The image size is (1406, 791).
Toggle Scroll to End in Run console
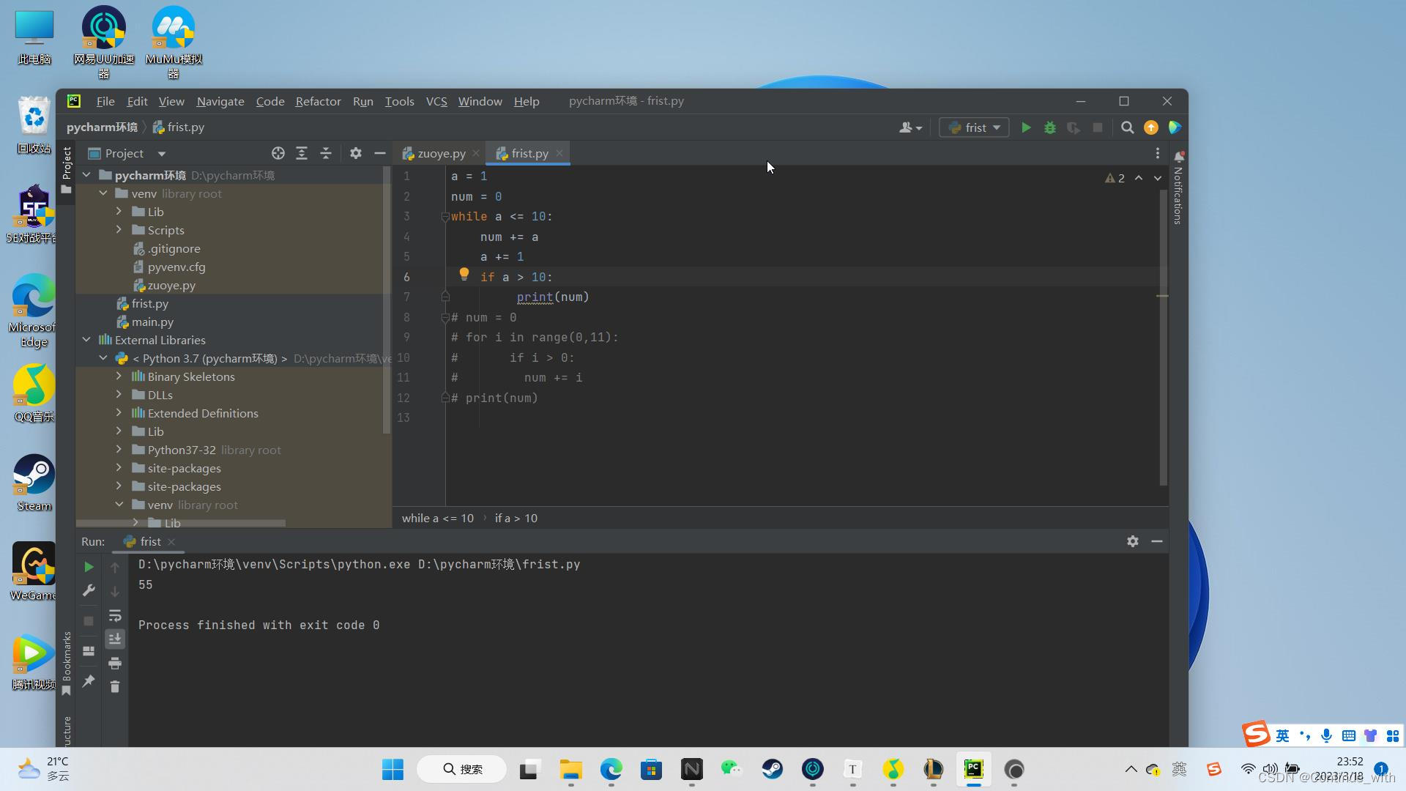pos(115,639)
